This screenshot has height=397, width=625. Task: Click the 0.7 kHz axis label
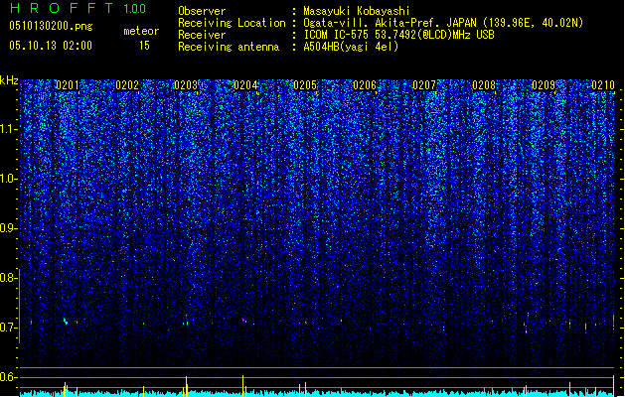[7, 328]
